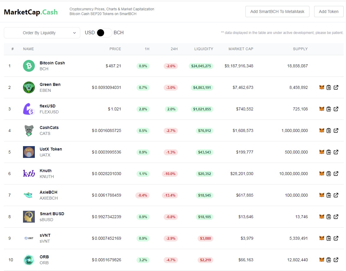The height and width of the screenshot is (271, 346).
Task: Add Knuth to MetaMask via the fox icon
Action: pos(322,174)
